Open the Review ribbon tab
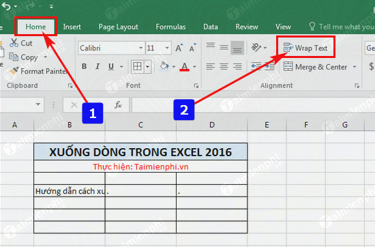The width and height of the screenshot is (375, 247). [x=247, y=27]
